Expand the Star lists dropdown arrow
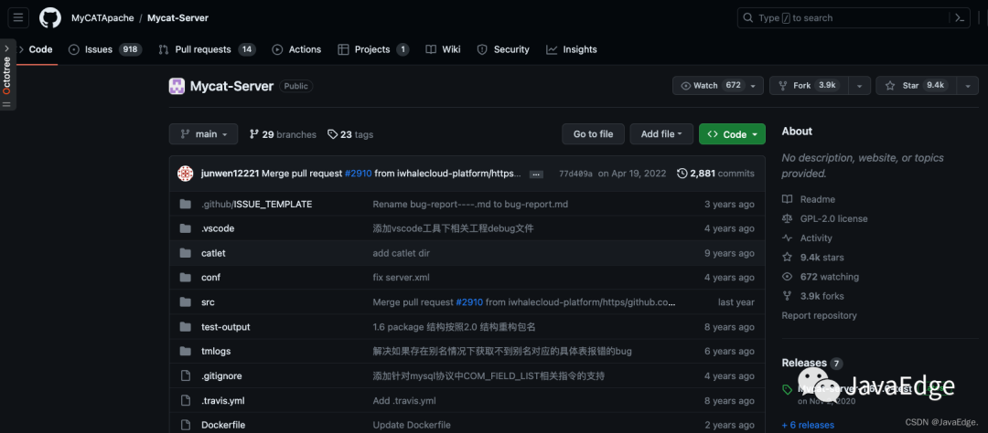The width and height of the screenshot is (988, 433). (x=967, y=86)
